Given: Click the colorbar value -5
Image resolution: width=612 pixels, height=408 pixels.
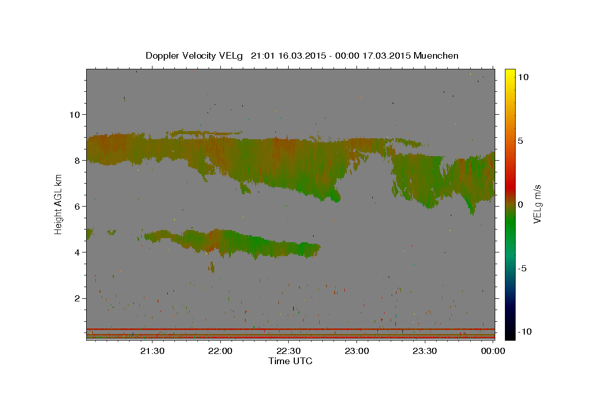Looking at the screenshot, I should 523,268.
